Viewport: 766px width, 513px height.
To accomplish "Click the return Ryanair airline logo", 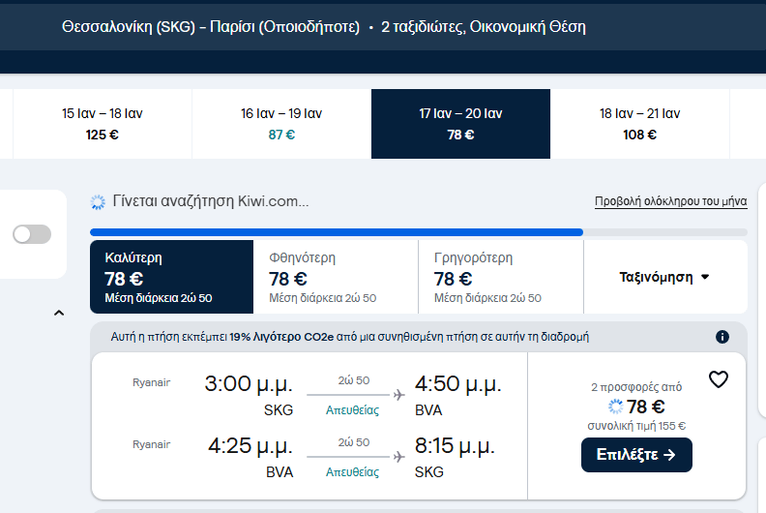I will tap(151, 444).
